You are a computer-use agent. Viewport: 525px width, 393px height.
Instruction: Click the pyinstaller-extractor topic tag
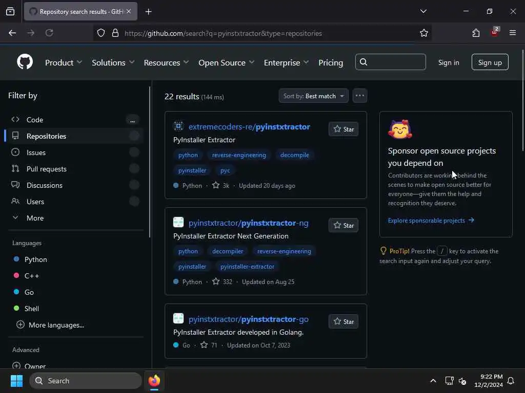point(247,267)
